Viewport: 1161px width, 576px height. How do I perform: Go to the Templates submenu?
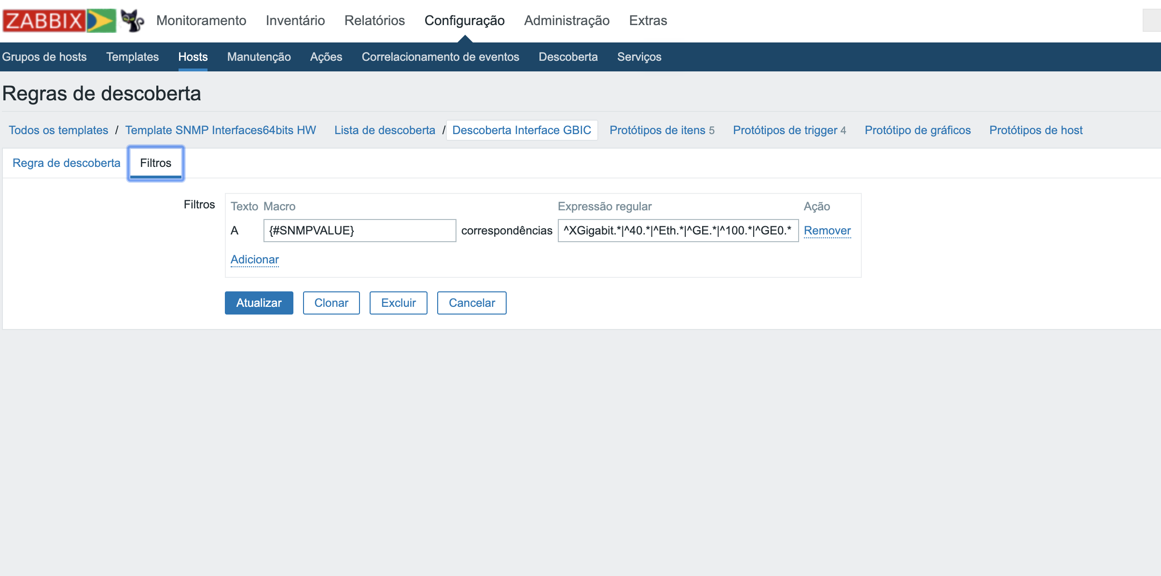[x=132, y=57]
